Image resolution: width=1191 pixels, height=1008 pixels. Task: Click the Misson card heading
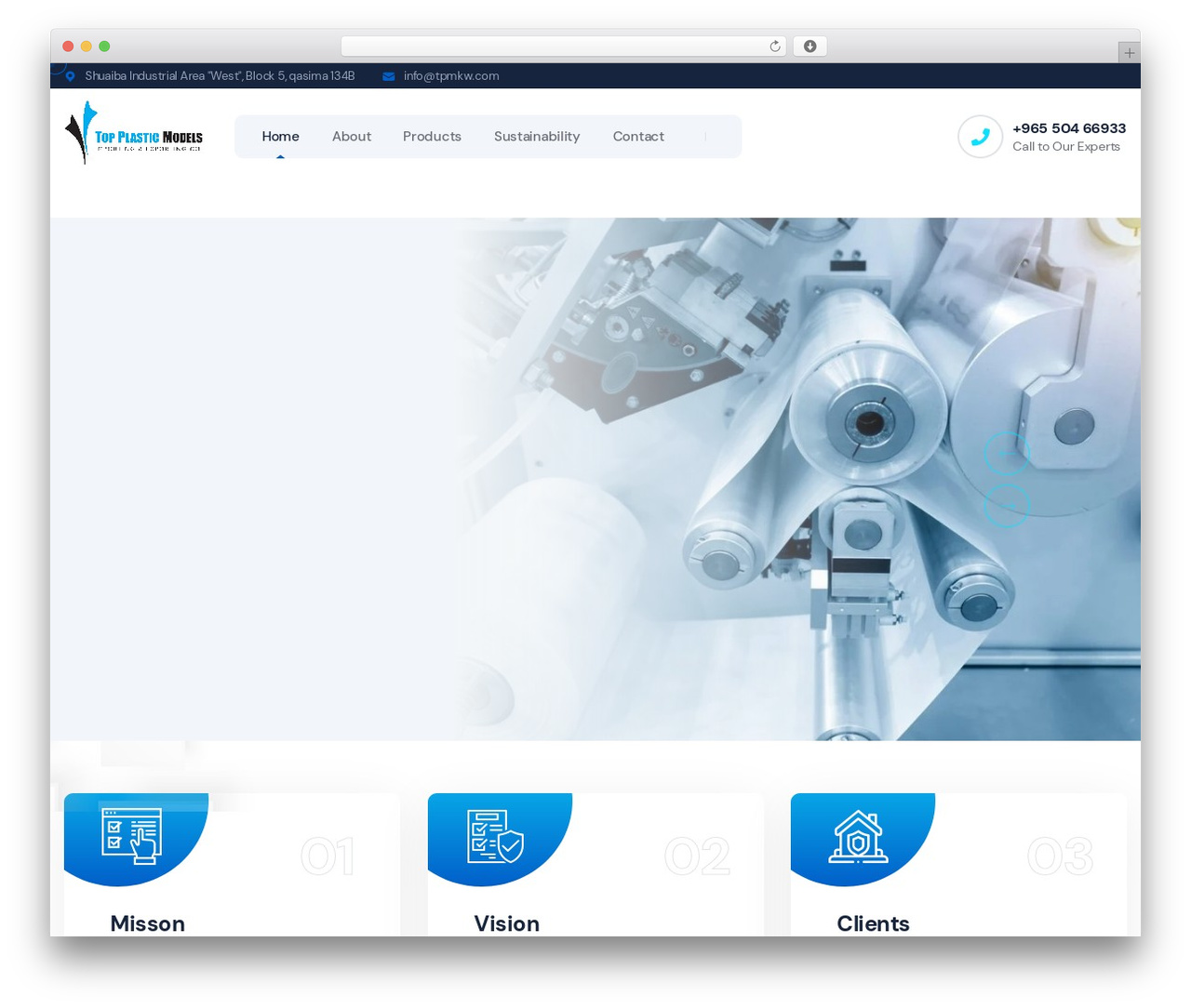[x=148, y=923]
